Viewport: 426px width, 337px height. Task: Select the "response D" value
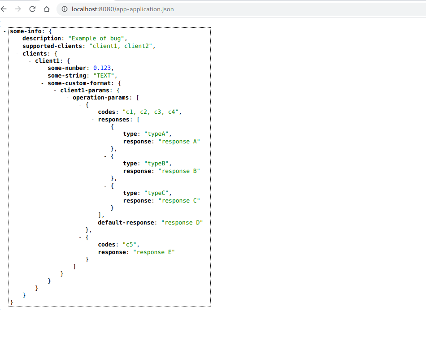[x=182, y=223]
